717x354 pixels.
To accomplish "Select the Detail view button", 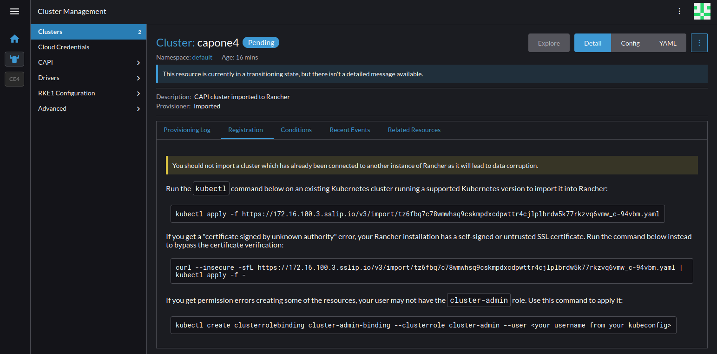I will pyautogui.click(x=592, y=43).
